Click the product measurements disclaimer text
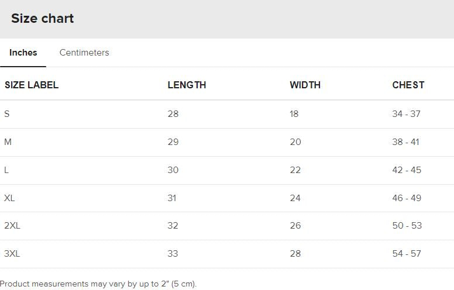Image resolution: width=454 pixels, height=290 pixels. pyautogui.click(x=98, y=284)
